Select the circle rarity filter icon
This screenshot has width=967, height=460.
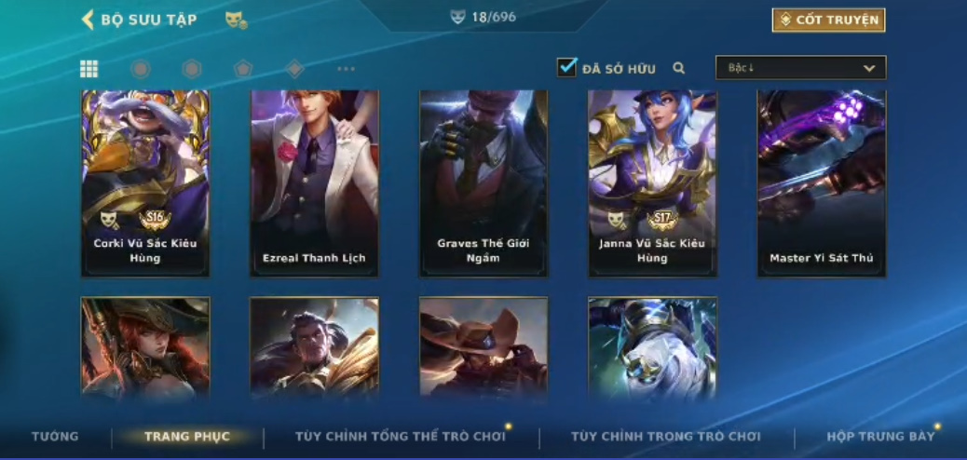click(141, 69)
